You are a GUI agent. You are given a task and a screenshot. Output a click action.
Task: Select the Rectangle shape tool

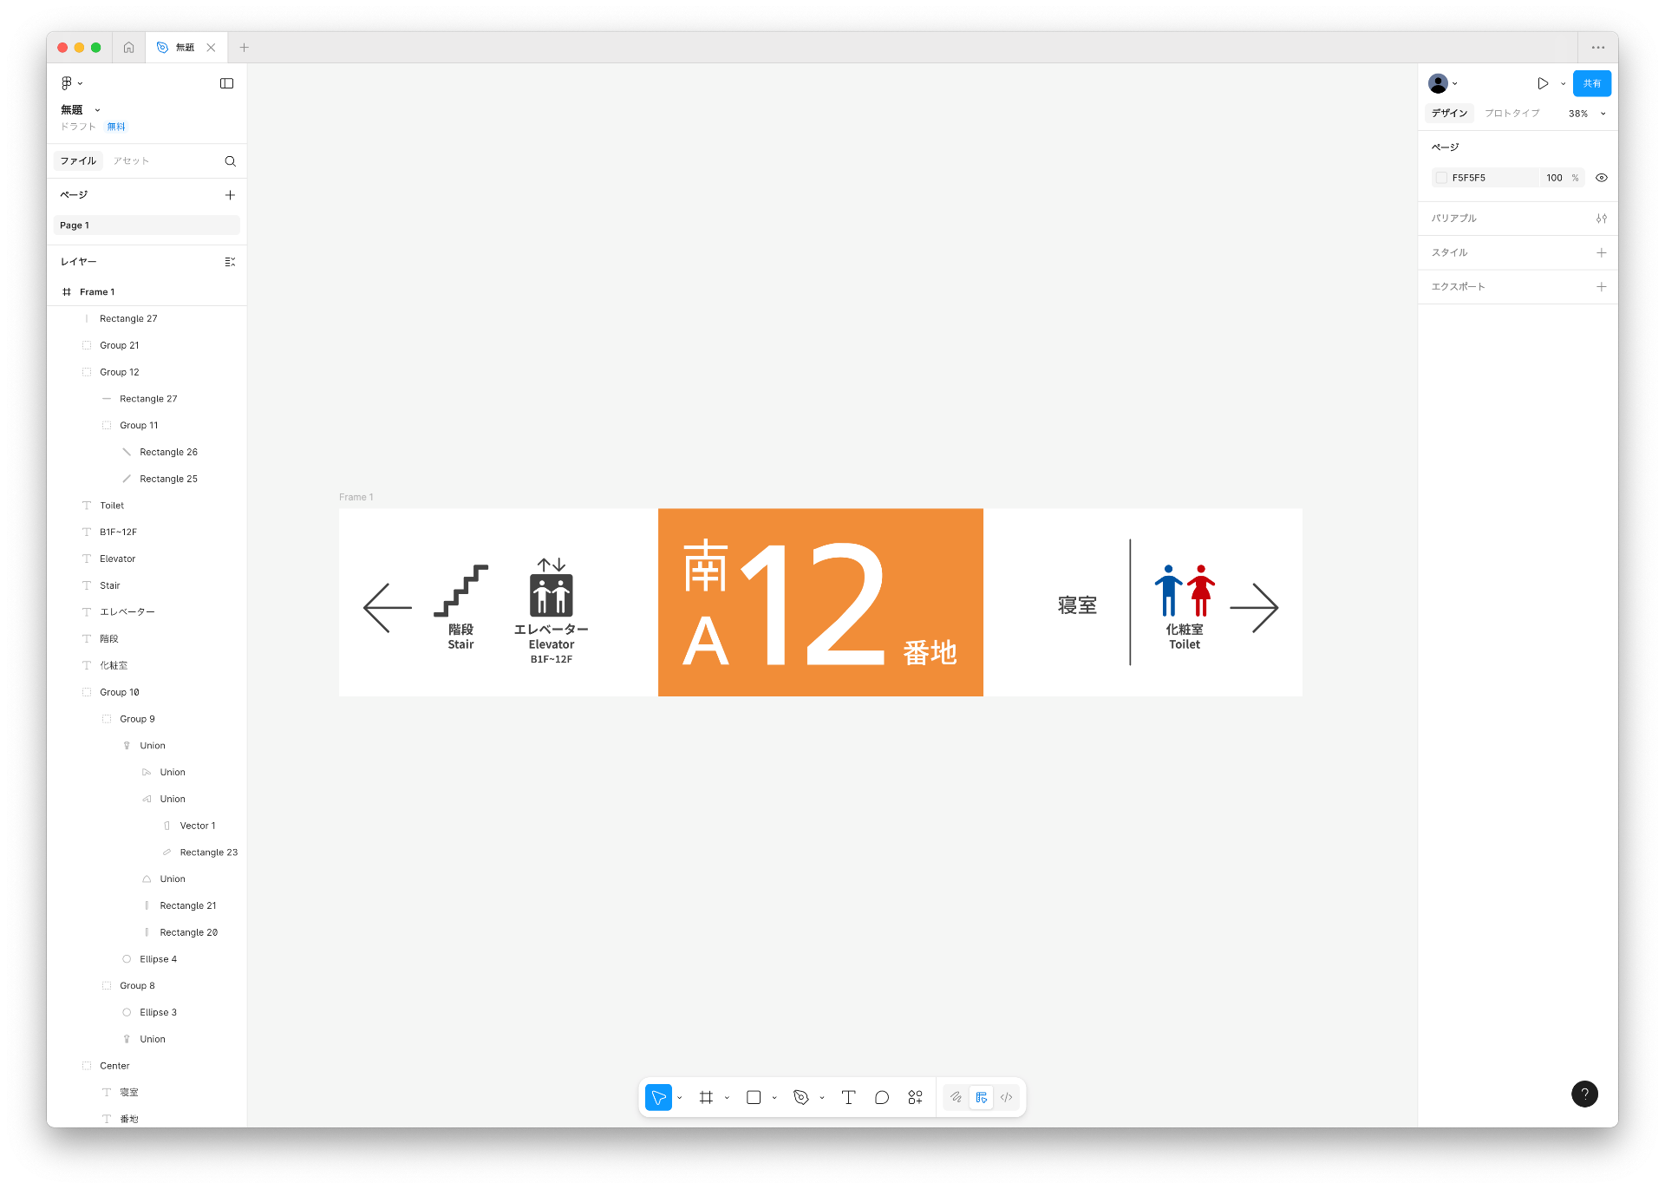(x=754, y=1097)
